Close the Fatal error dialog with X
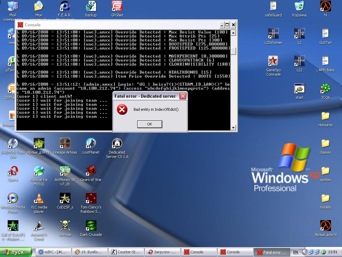The height and width of the screenshot is (257, 342). click(x=183, y=96)
